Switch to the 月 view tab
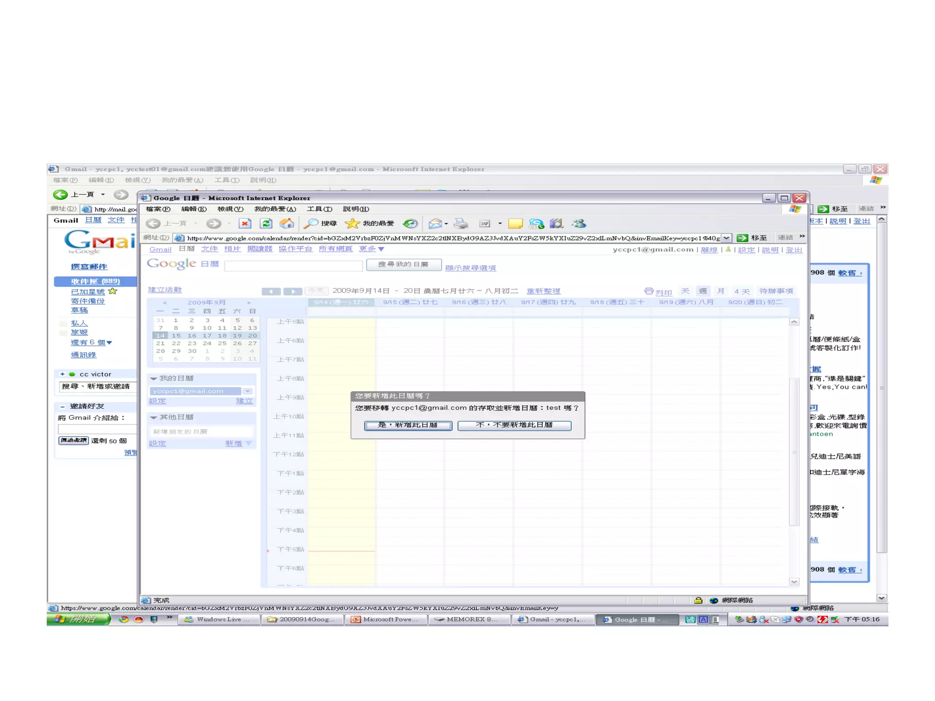Viewport: 935px width, 701px height. pyautogui.click(x=720, y=291)
